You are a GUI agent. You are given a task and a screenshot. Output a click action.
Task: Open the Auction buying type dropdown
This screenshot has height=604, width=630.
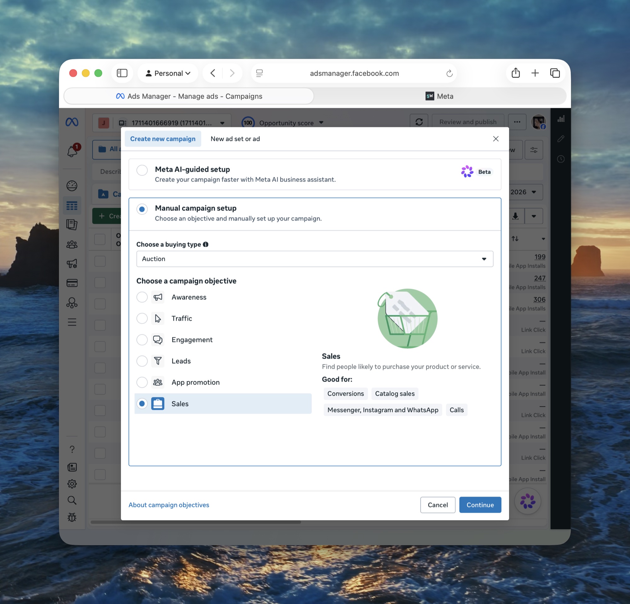[315, 259]
